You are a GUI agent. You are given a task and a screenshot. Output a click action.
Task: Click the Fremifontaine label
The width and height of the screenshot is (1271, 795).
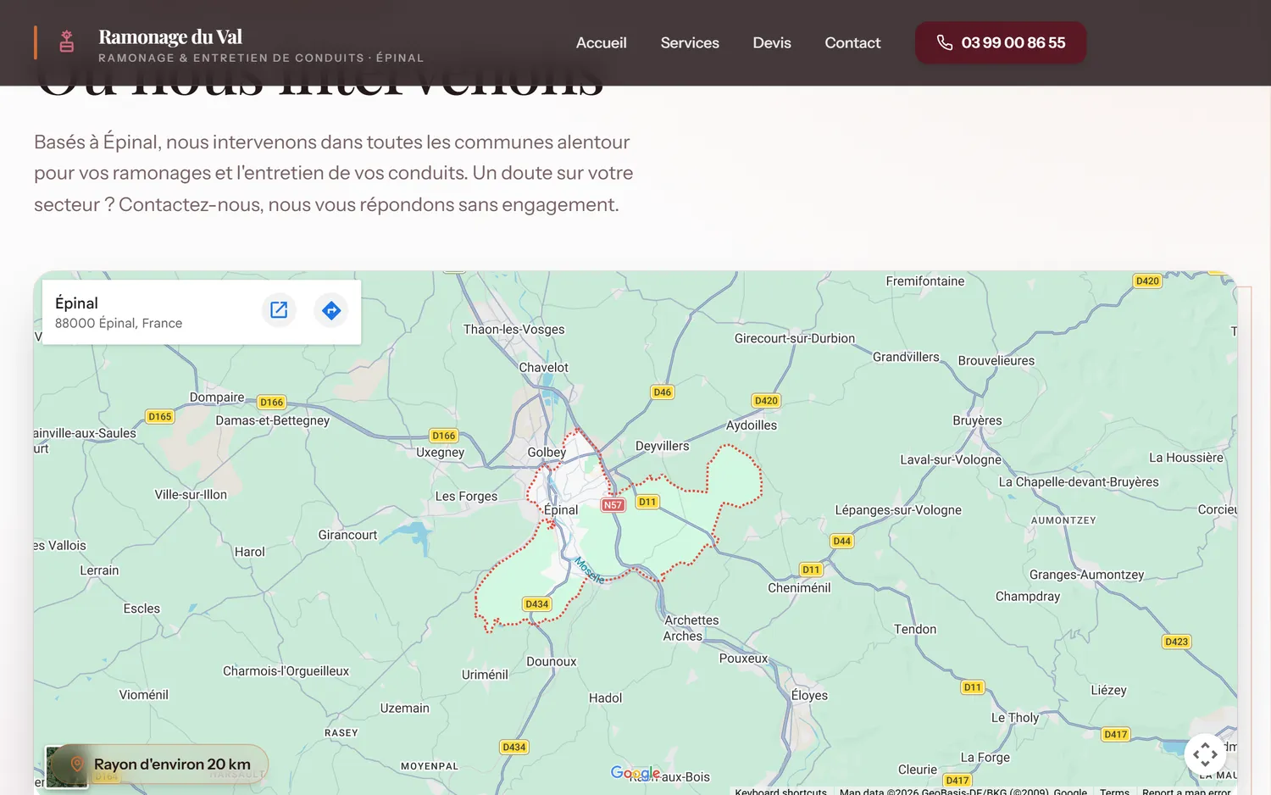click(x=924, y=281)
